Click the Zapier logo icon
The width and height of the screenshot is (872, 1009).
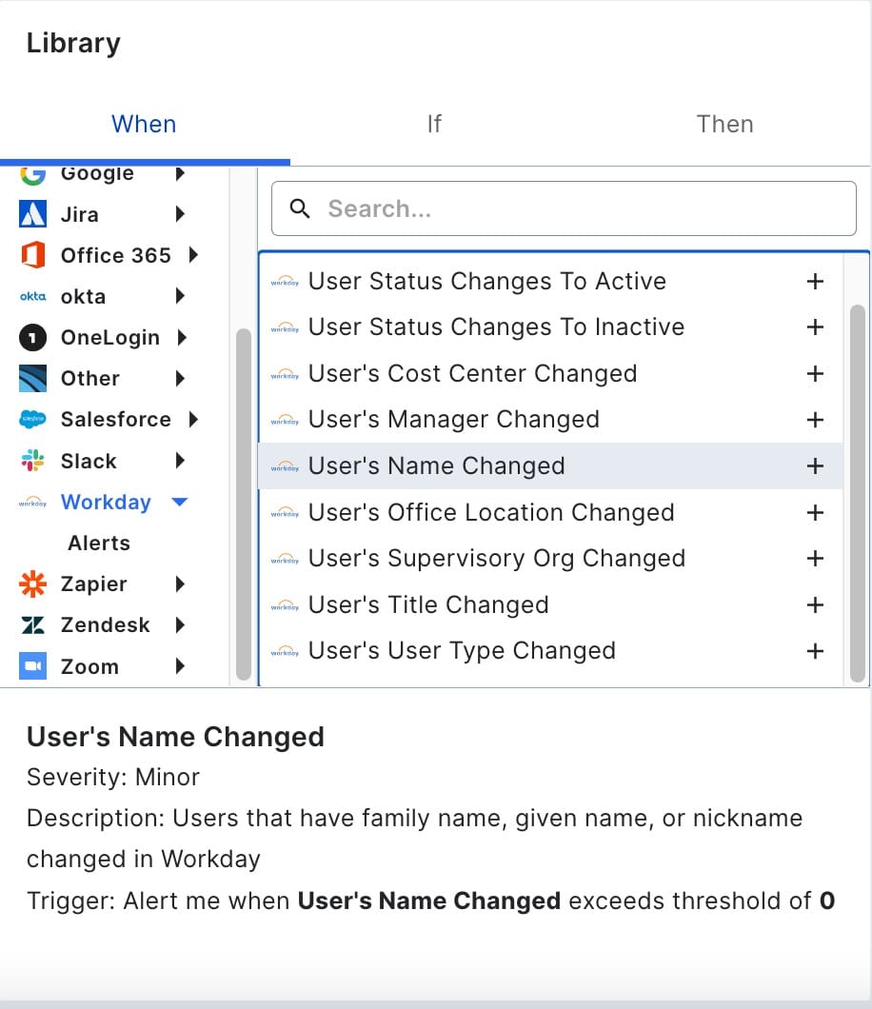32,584
